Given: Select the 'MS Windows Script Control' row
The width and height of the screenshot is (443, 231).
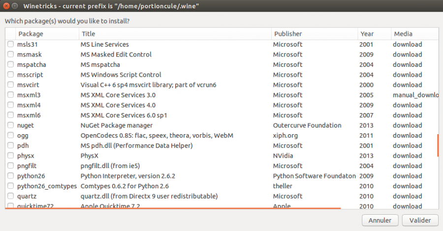Looking at the screenshot, I should point(121,75).
